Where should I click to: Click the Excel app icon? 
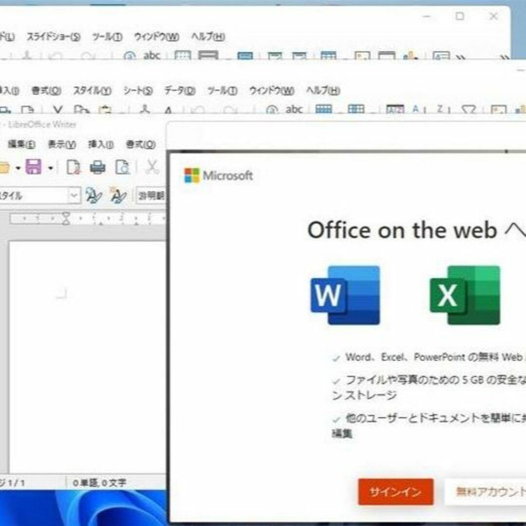coord(465,295)
